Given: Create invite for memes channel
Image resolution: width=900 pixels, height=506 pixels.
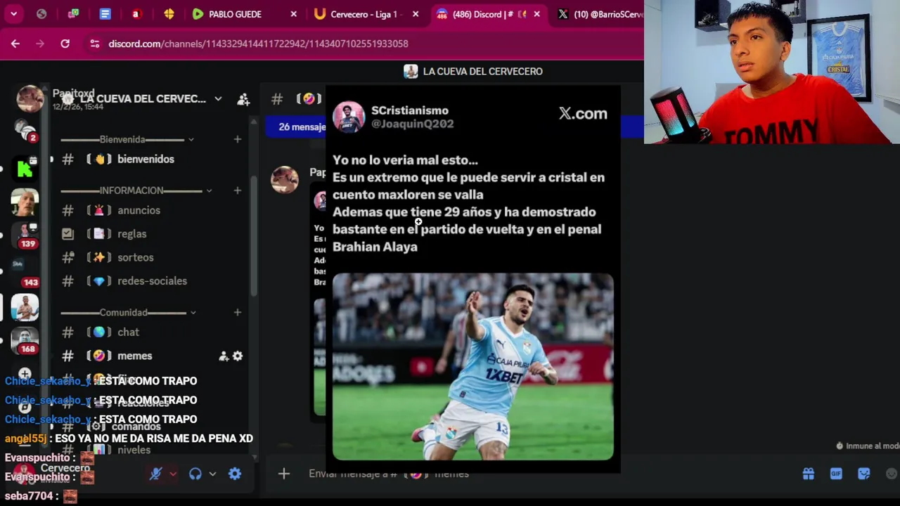Looking at the screenshot, I should (x=224, y=356).
